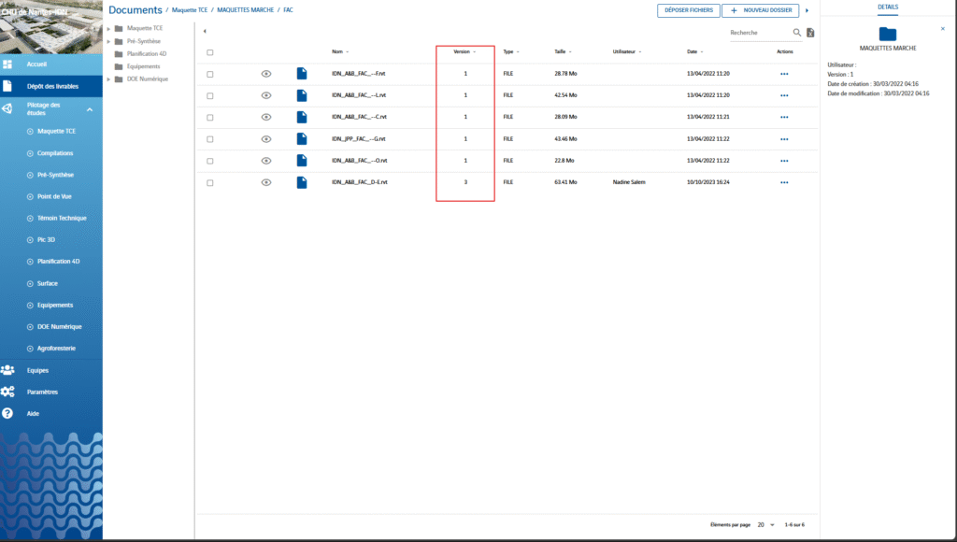Image resolution: width=957 pixels, height=542 pixels.
Task: Click the export file icon beside search
Action: (810, 33)
